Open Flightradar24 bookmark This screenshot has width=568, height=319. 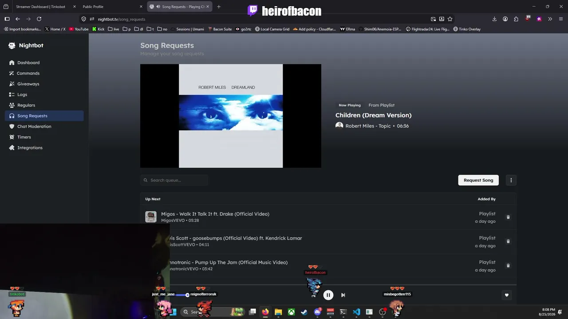(x=428, y=29)
